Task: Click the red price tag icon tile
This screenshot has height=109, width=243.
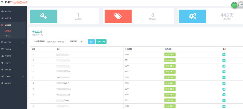Action: (x=118, y=16)
